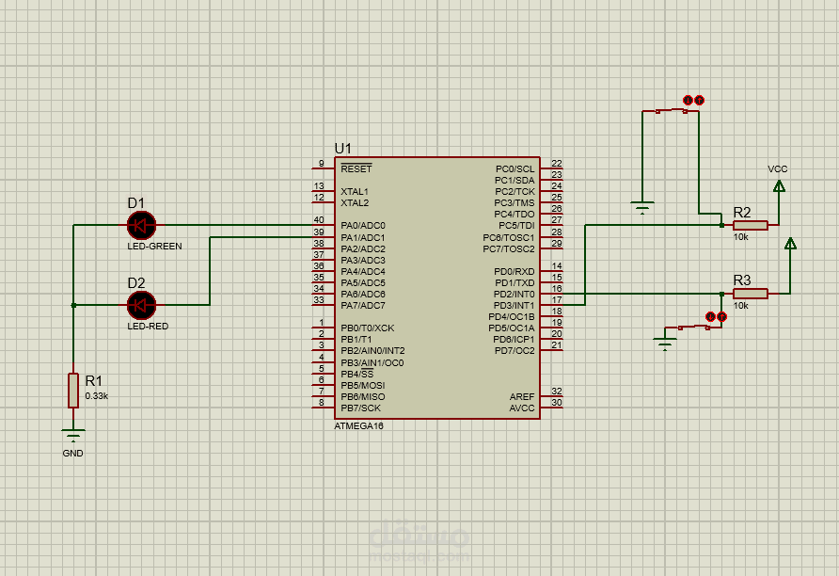Select the wire junction dot left of D2

[x=73, y=305]
